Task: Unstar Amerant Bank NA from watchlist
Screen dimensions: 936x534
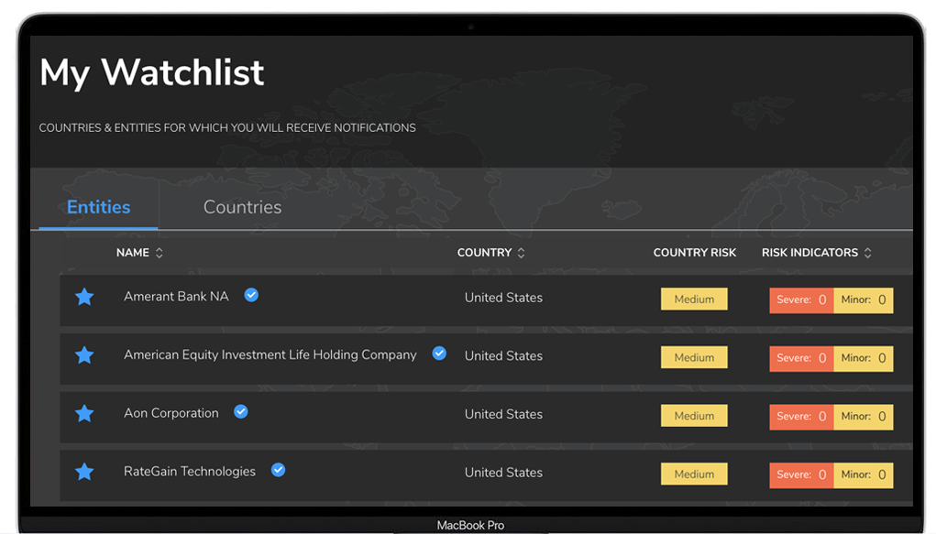Action: click(84, 297)
